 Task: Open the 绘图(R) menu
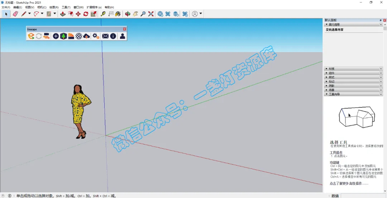tap(54, 7)
